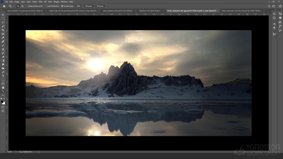Select the Move tool
This screenshot has width=283, height=159.
coord(3,15)
